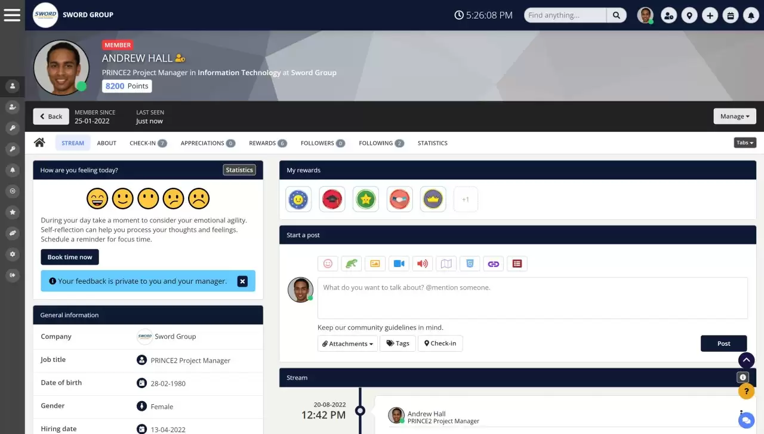Click the red list icon in post toolbar
The height and width of the screenshot is (434, 764).
pos(517,263)
